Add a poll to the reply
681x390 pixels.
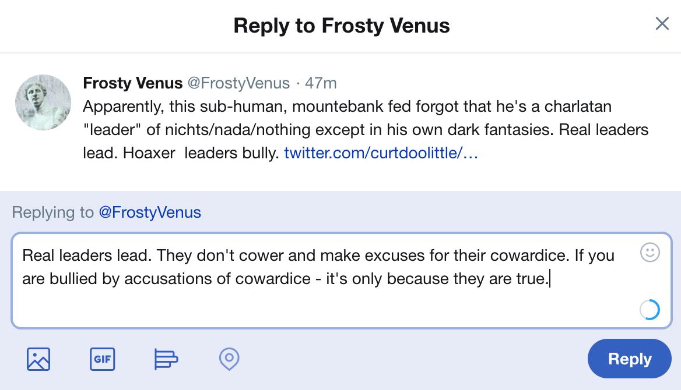click(166, 359)
